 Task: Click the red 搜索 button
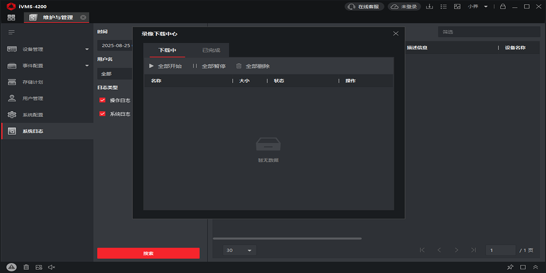coord(148,253)
